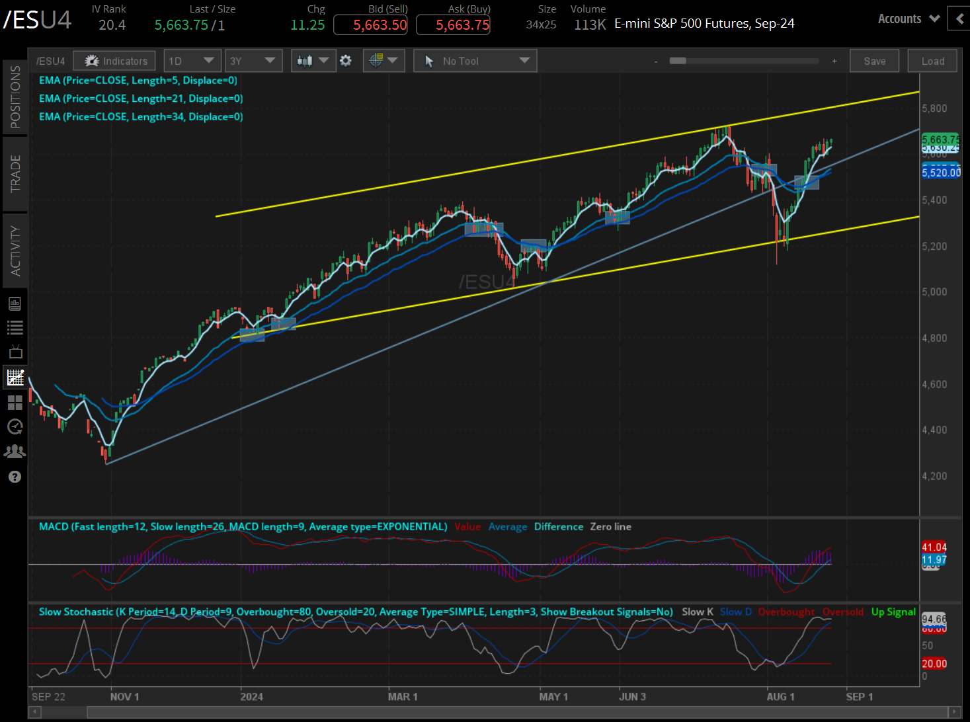Click the 5,663.50 Bid price
Image resolution: width=970 pixels, height=722 pixels.
click(x=370, y=24)
